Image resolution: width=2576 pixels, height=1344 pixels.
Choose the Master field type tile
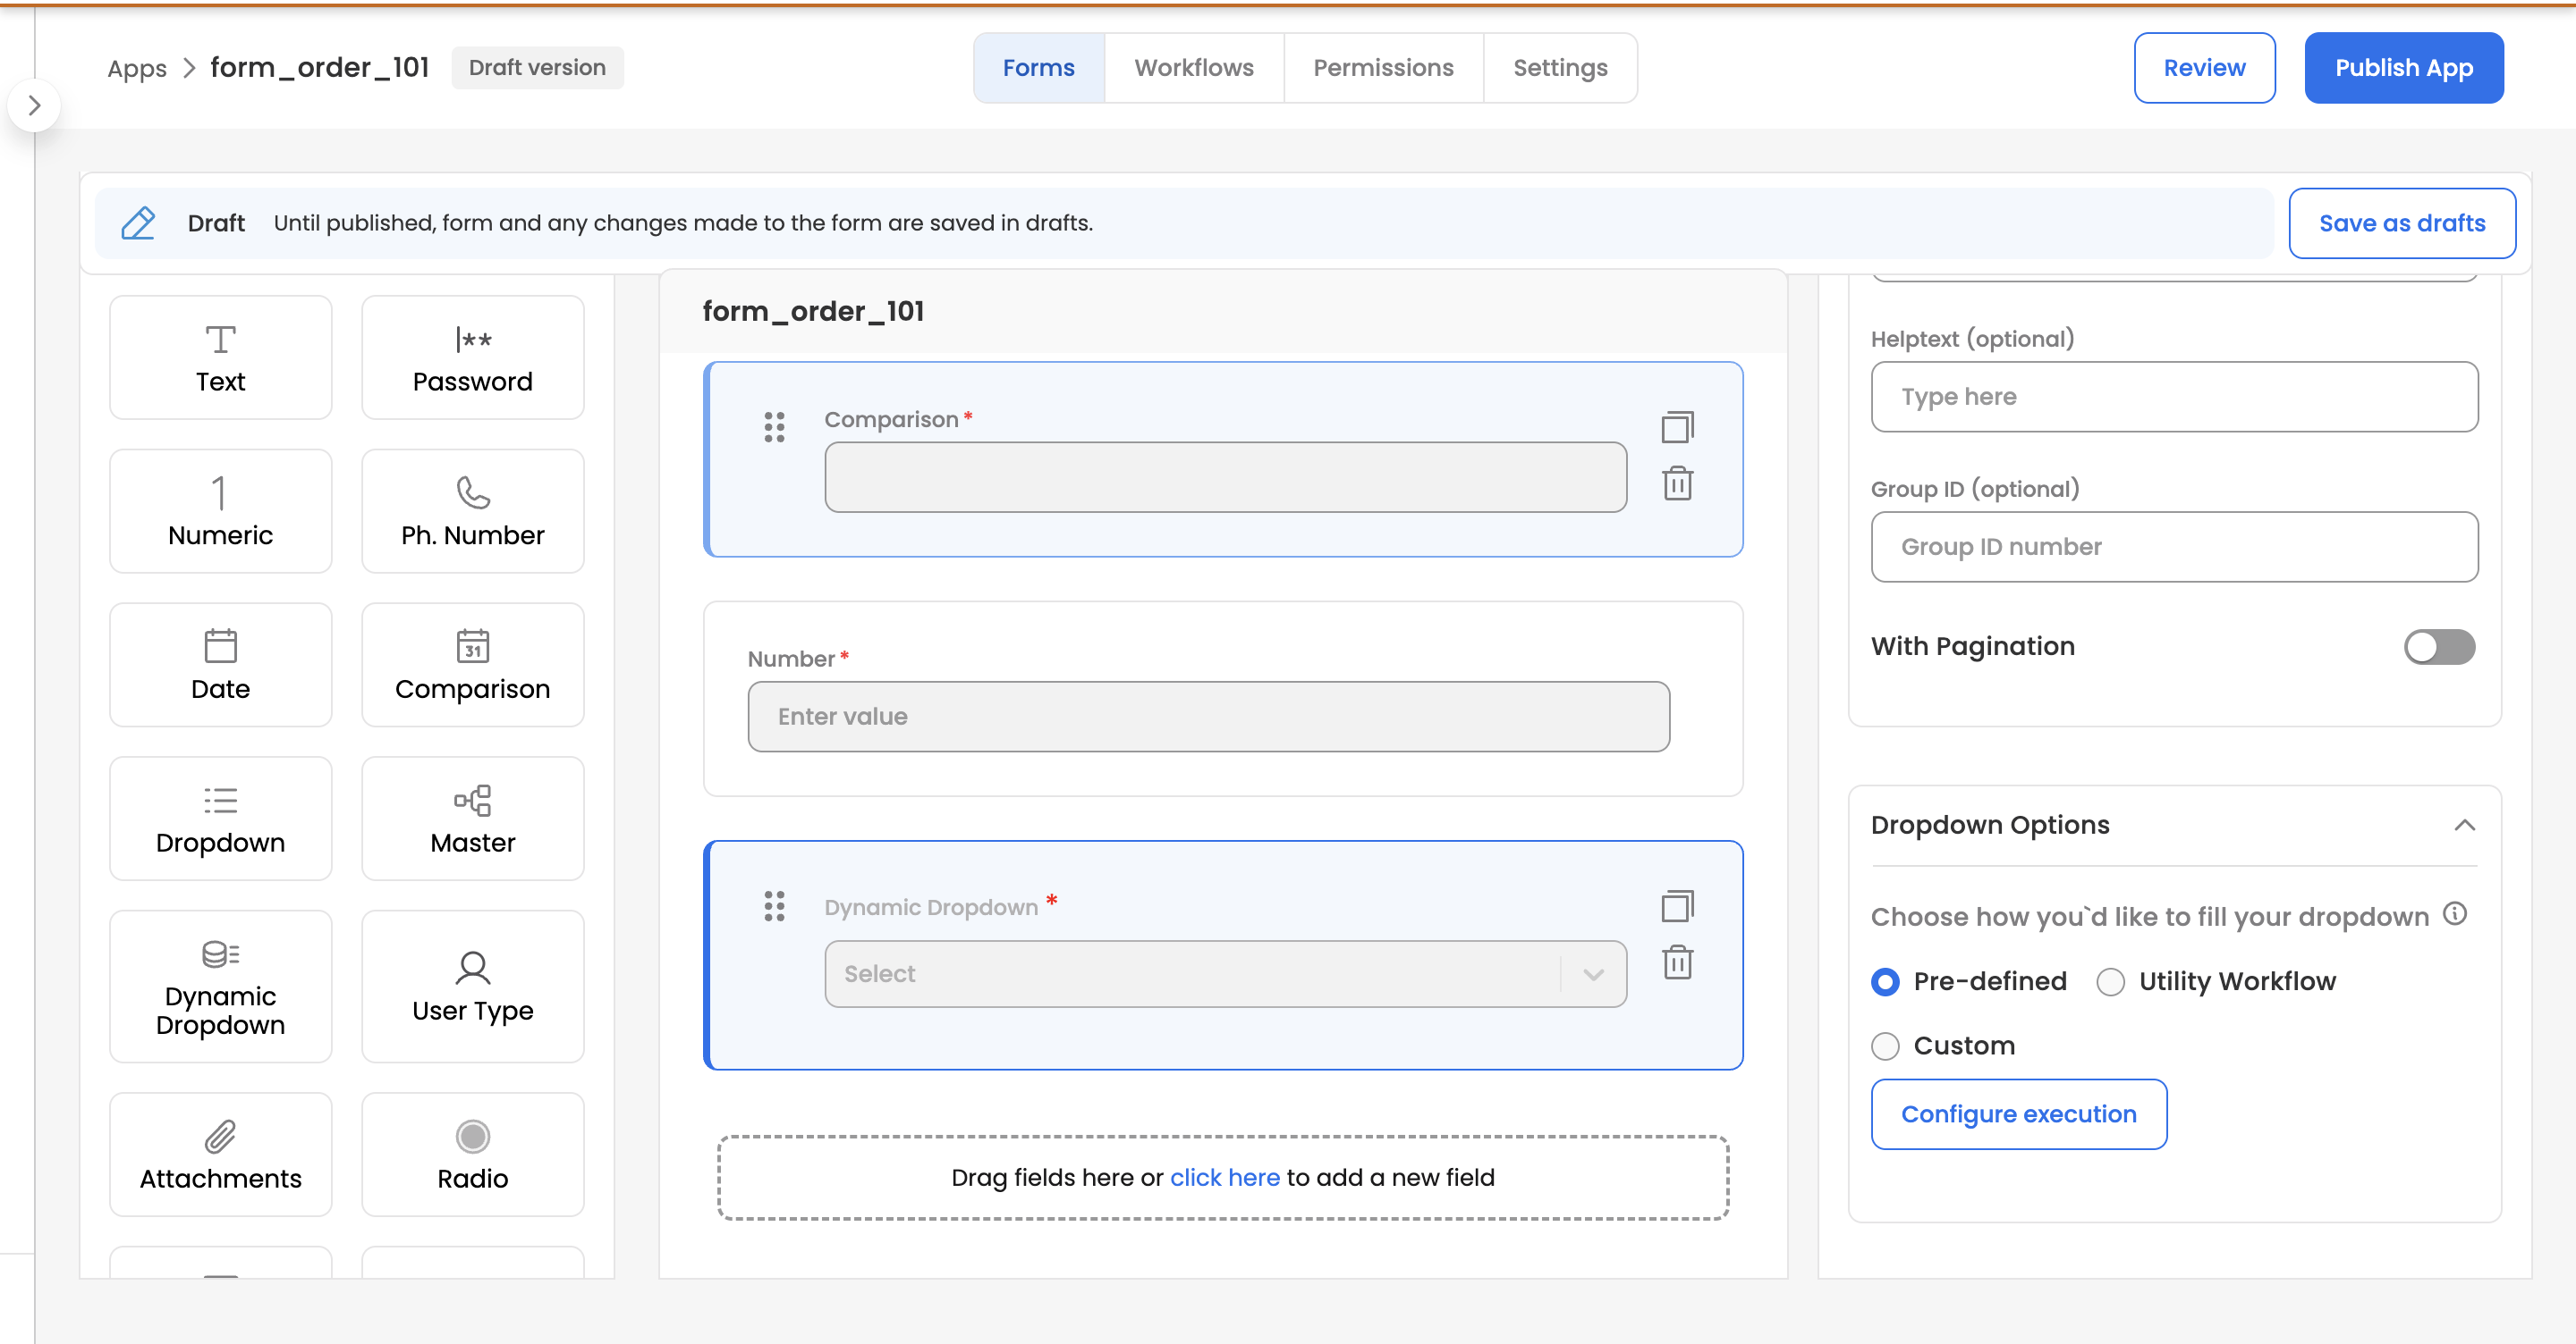472,819
